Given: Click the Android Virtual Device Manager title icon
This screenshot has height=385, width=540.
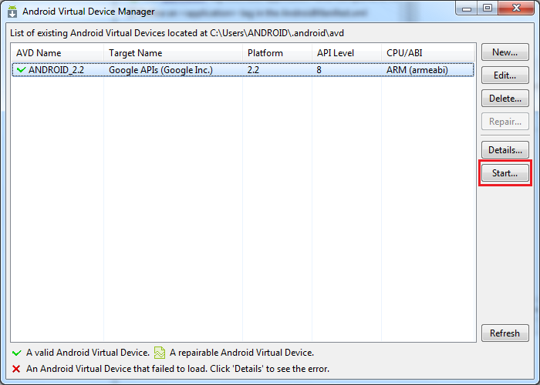Looking at the screenshot, I should [x=12, y=12].
